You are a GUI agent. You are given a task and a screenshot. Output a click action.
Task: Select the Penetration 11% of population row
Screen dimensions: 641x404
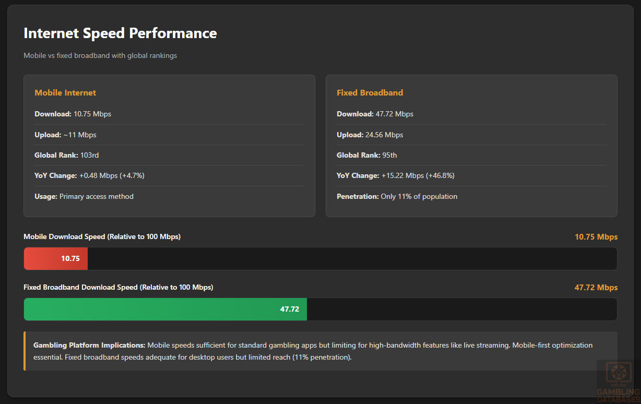pos(397,196)
